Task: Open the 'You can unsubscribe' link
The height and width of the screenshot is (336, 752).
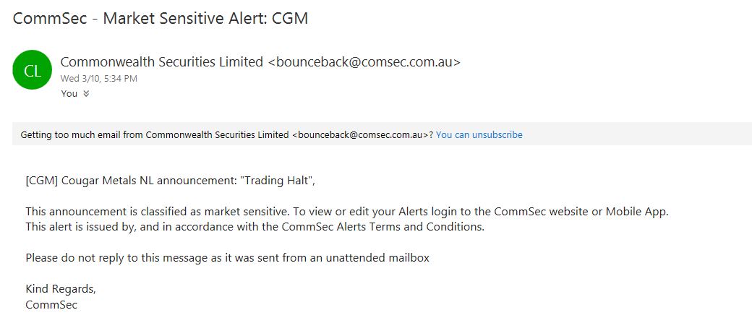Action: [x=479, y=134]
